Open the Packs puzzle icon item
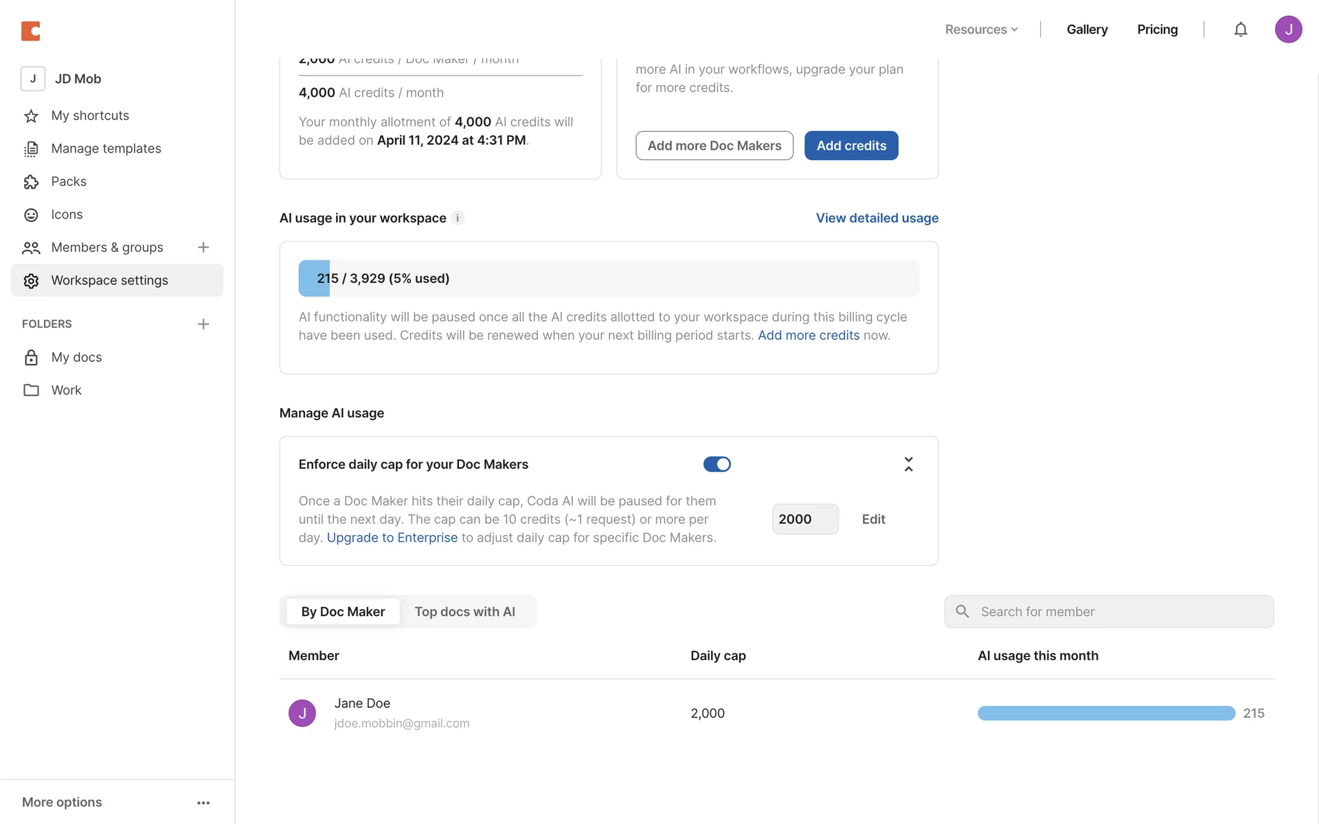 click(x=69, y=181)
